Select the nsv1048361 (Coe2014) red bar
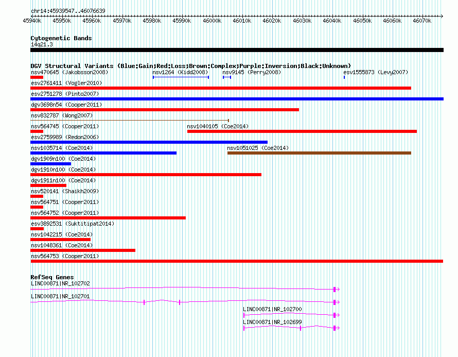This screenshot has width=458, height=357. click(x=83, y=250)
